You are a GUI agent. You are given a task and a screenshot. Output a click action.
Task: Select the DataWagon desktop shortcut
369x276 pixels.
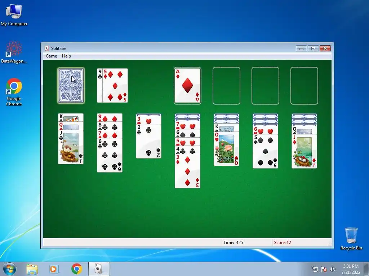pyautogui.click(x=14, y=52)
